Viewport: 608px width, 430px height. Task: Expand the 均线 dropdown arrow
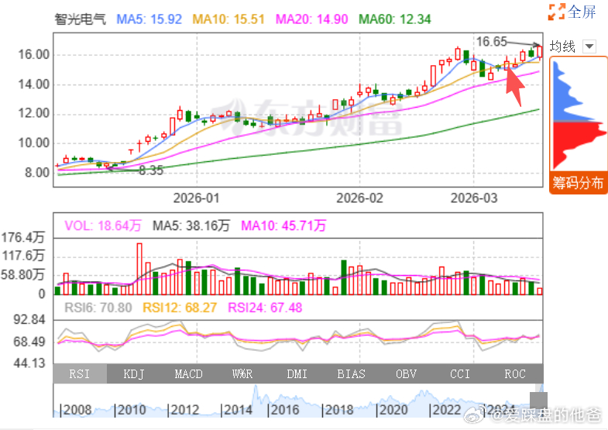coord(589,46)
